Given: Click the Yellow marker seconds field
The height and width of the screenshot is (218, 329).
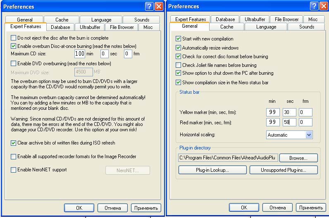Looking at the screenshot, I should [289, 112].
